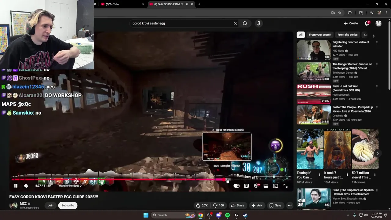Screen dimensions: 391x220
Task: Toggle closed captions on the video
Action: click(x=246, y=186)
